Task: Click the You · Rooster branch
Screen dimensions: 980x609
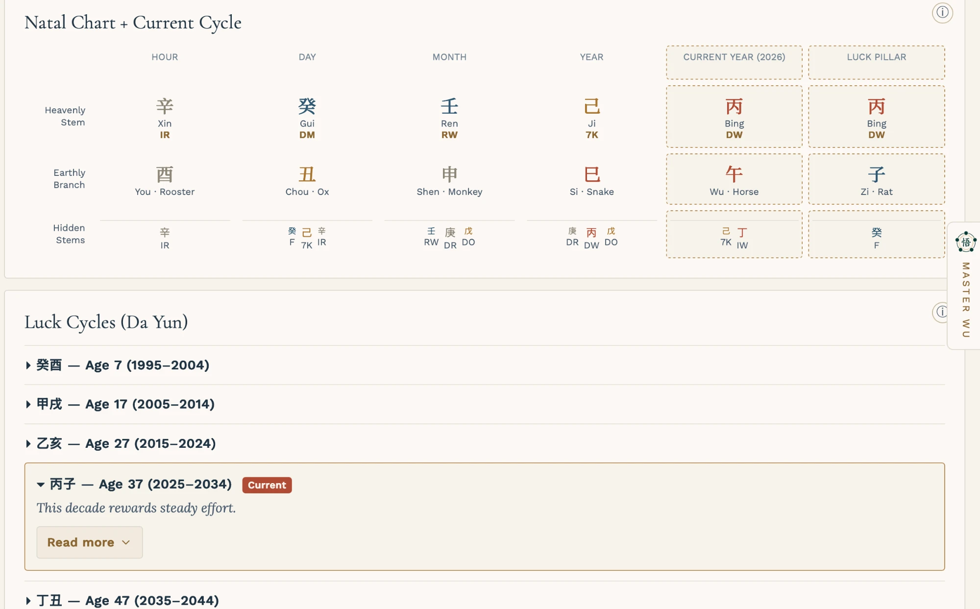Action: coord(165,181)
